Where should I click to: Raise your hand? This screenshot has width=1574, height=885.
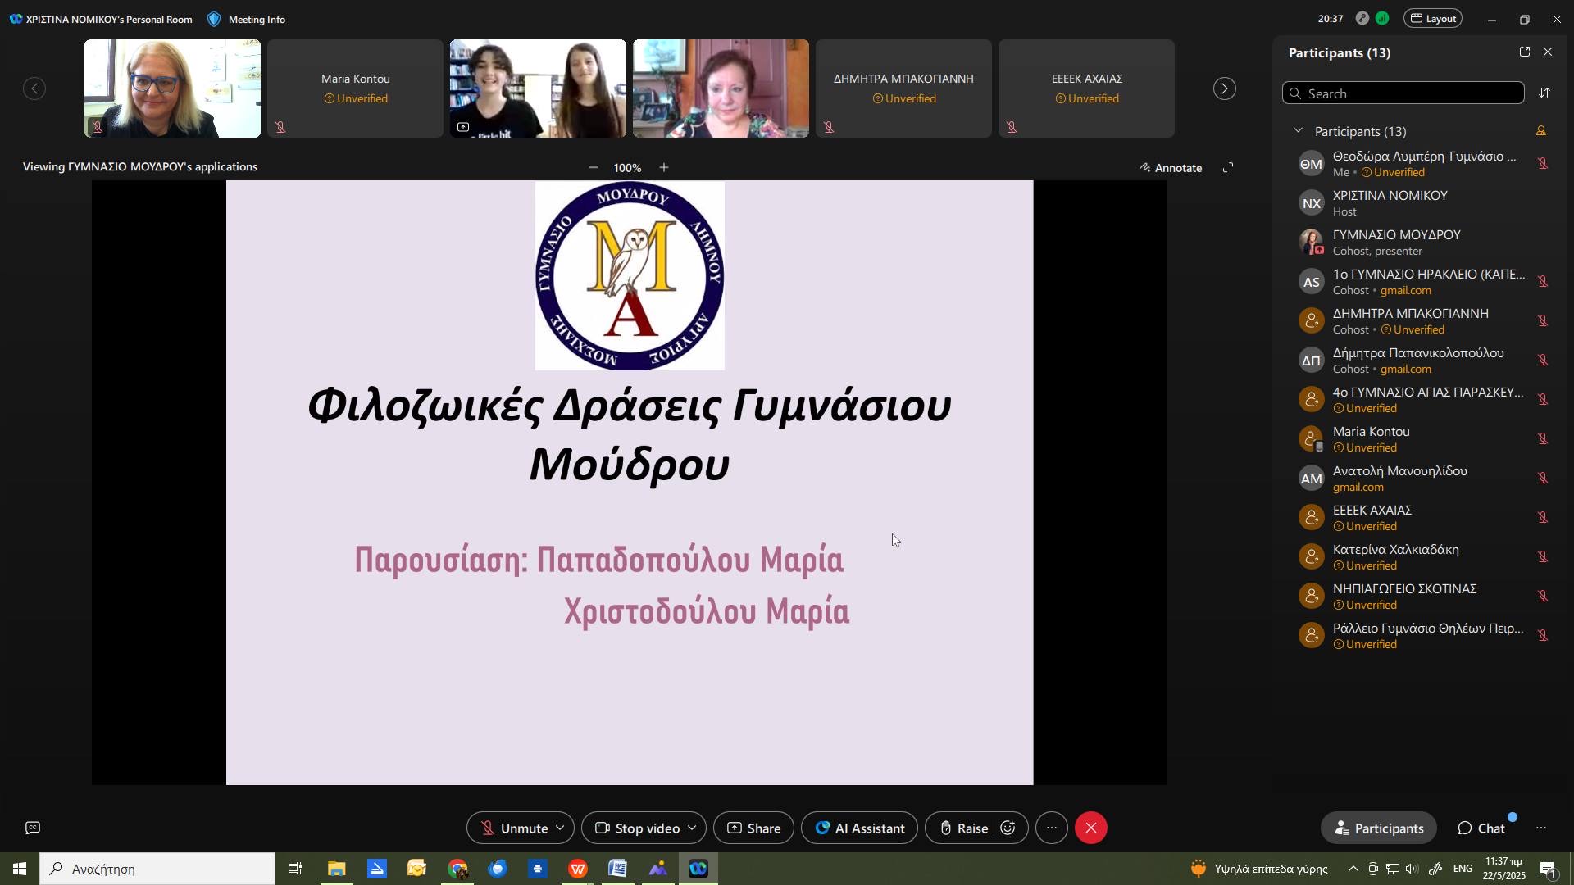point(964,828)
